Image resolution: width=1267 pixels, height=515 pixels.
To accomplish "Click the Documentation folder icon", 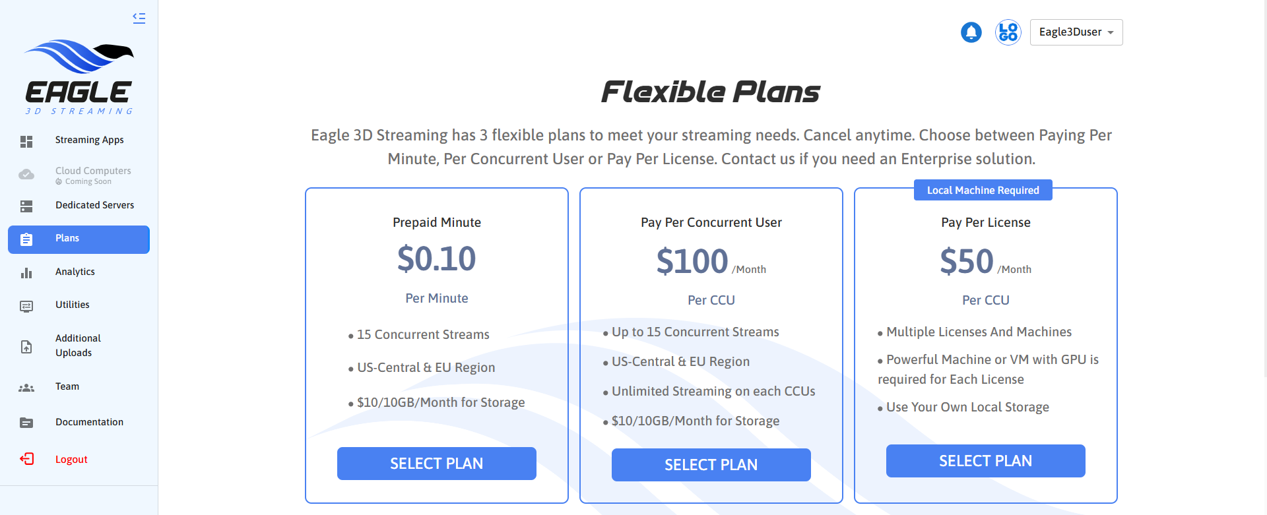I will point(26,423).
